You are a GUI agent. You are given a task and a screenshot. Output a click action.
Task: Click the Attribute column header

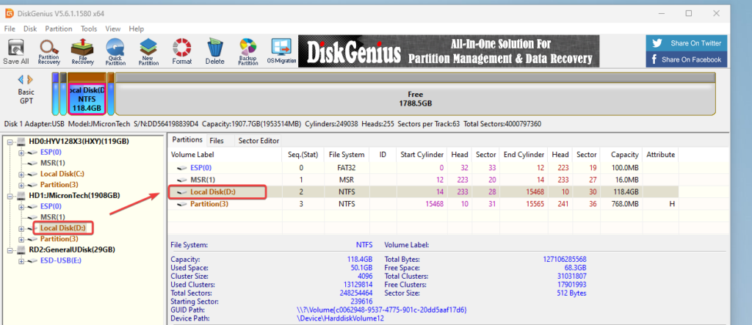click(x=660, y=154)
